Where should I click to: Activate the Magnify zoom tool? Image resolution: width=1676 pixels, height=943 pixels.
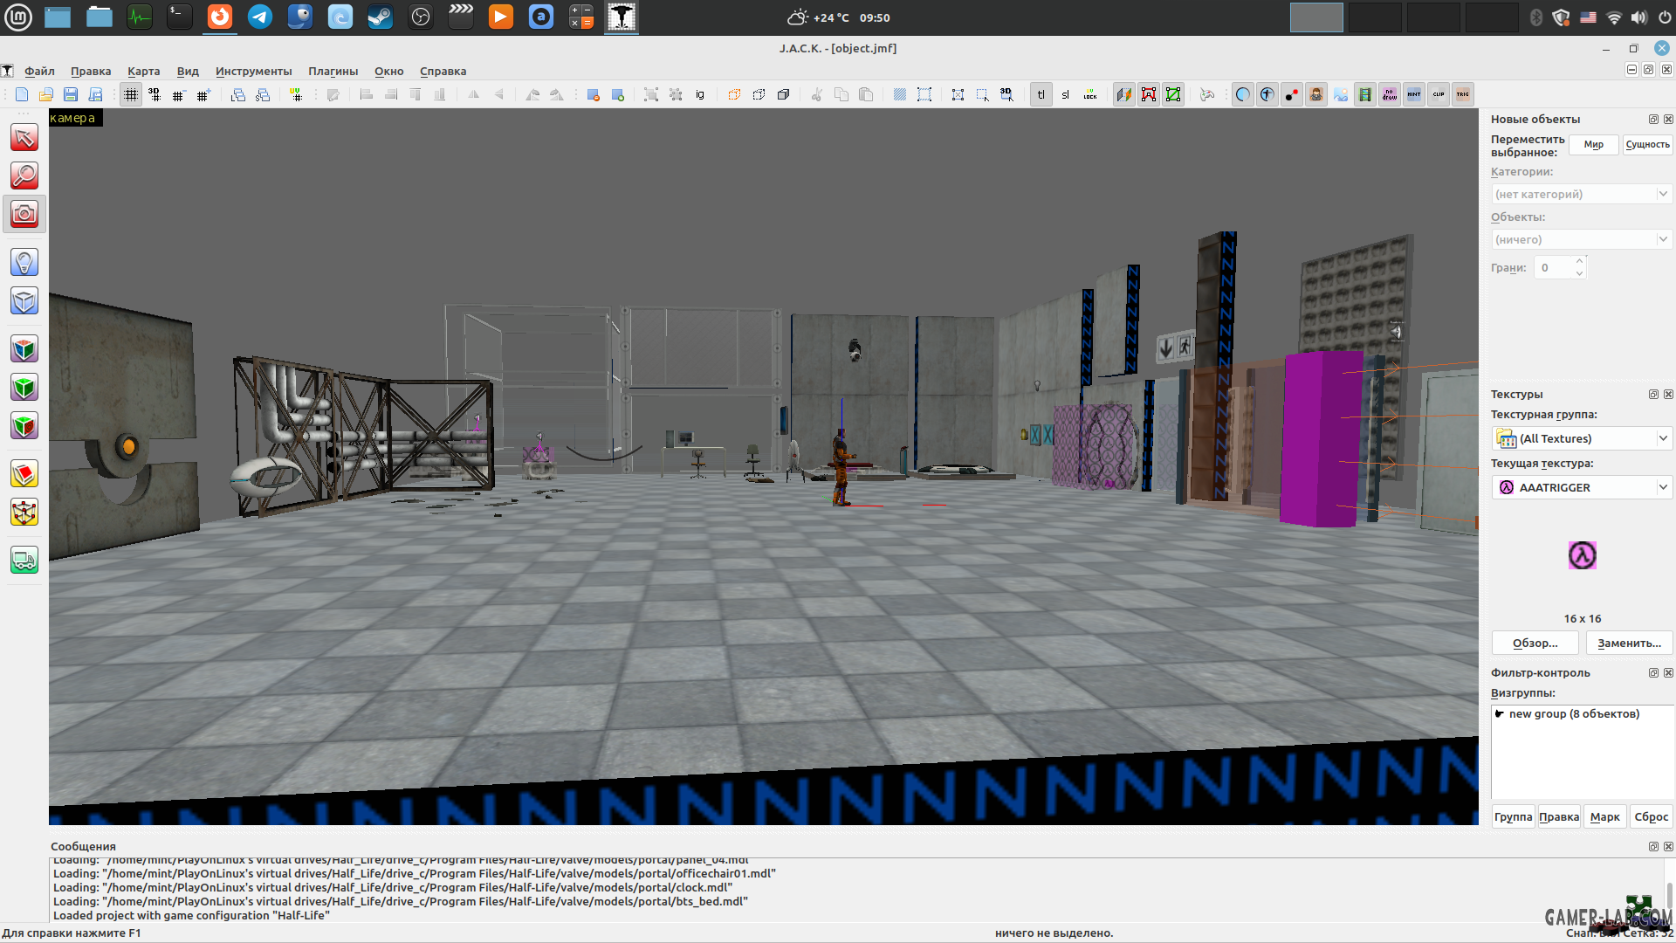(24, 176)
